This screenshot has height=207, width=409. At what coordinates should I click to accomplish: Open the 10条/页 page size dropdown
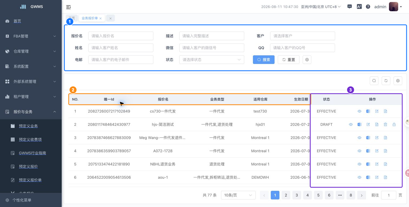238,195
